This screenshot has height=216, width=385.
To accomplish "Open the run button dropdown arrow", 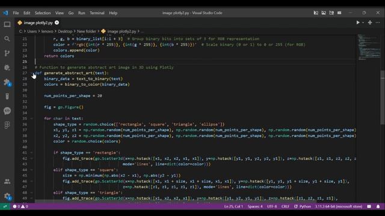I will pos(363,23).
